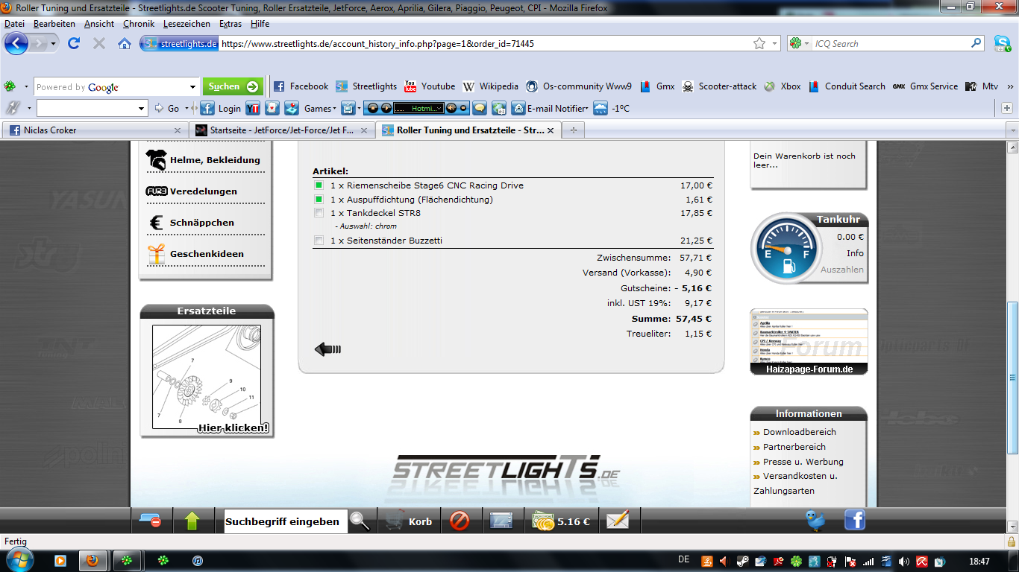Tick the checkbox for Tankdeckel STR8
This screenshot has height=572, width=1019.
coord(319,213)
